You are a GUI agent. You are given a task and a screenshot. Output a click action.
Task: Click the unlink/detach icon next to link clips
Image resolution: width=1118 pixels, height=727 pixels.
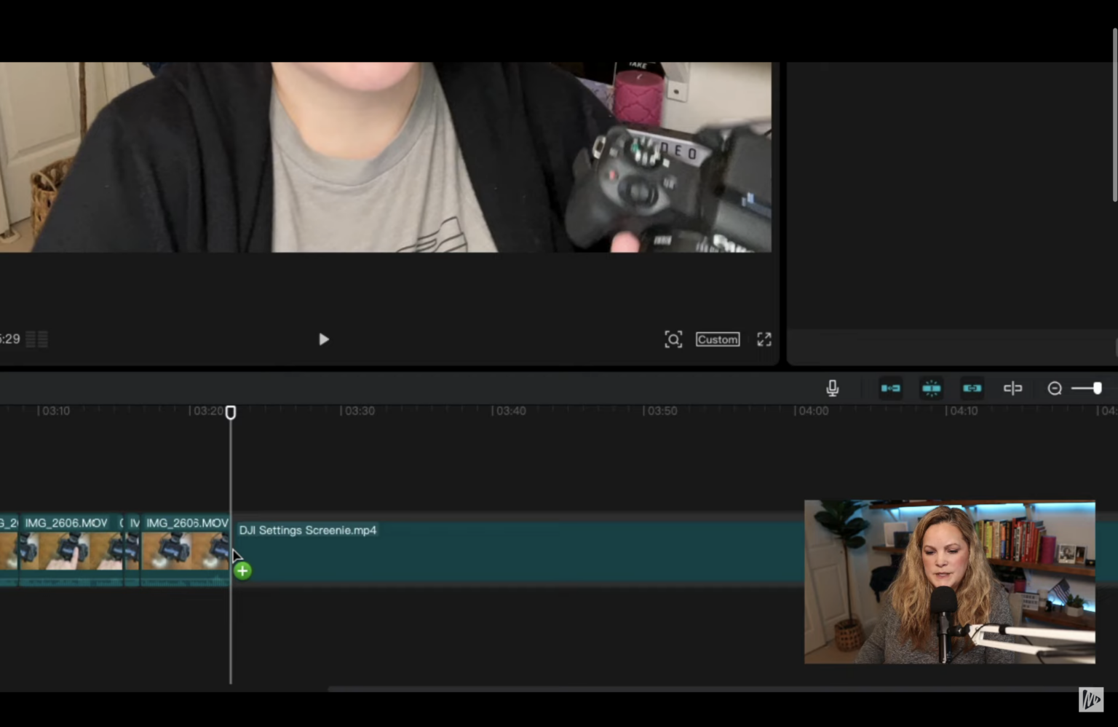pos(1013,388)
